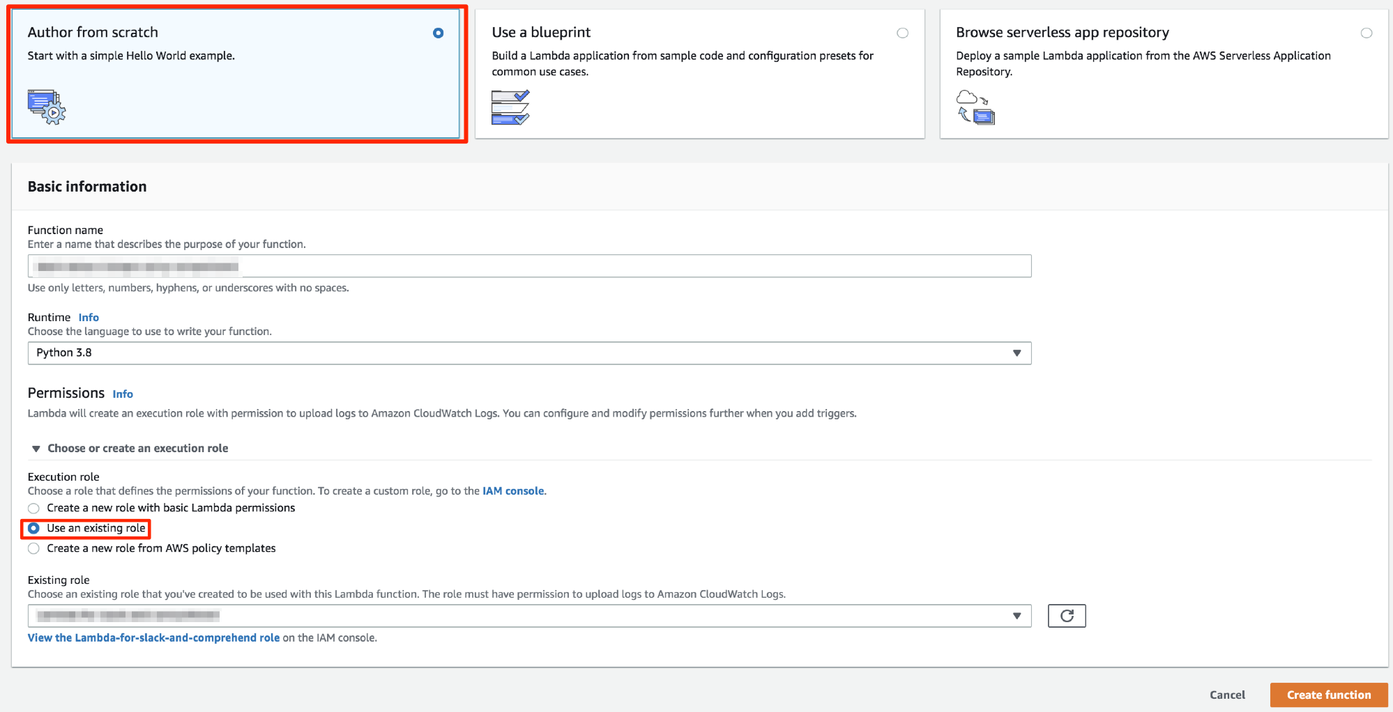Select the Author from scratch radio button

[x=438, y=33]
